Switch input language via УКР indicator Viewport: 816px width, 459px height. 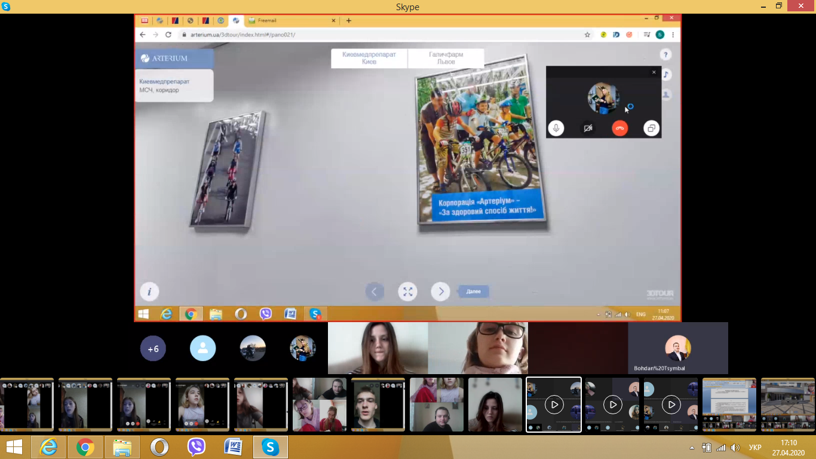click(x=755, y=448)
